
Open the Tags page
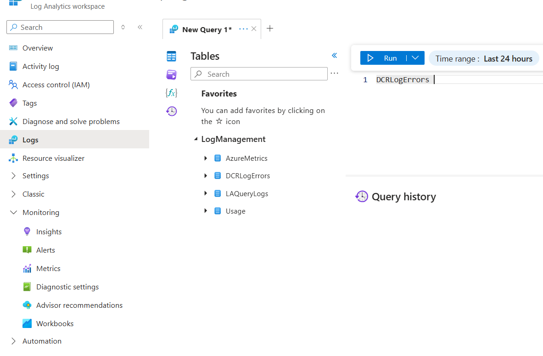[29, 103]
